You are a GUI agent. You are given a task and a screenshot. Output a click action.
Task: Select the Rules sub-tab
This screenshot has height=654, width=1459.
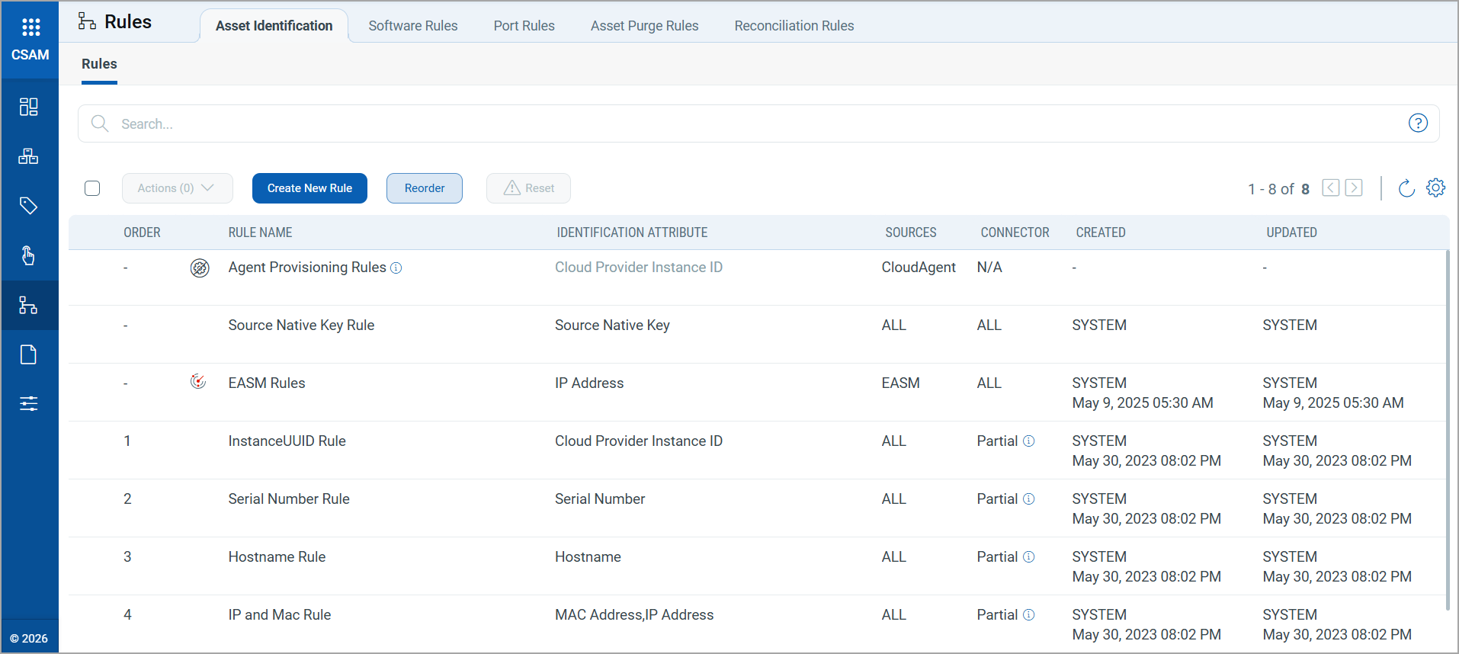click(x=99, y=64)
